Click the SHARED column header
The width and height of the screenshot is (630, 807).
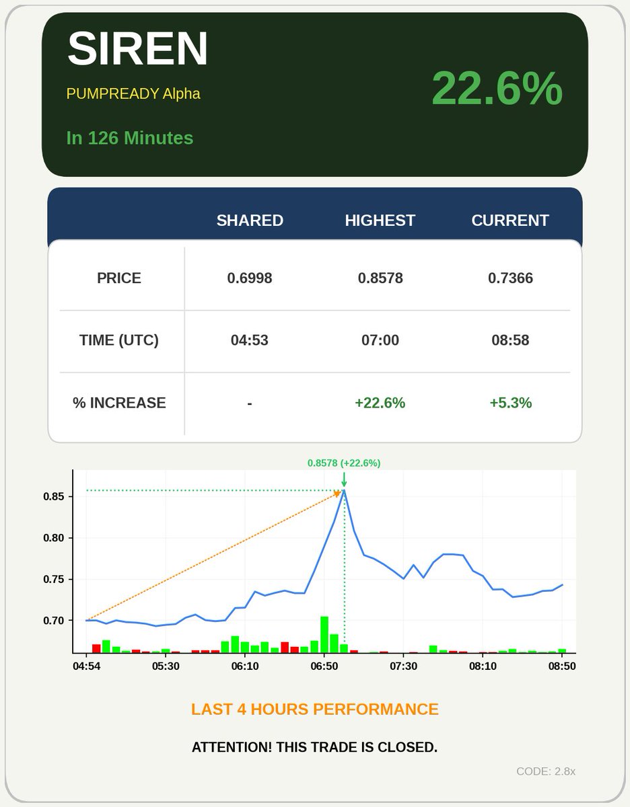[250, 221]
